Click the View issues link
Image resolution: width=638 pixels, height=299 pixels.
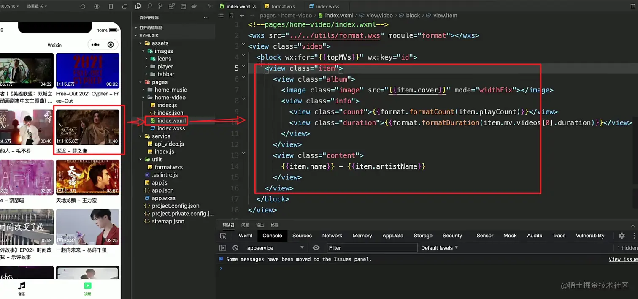(x=623, y=259)
